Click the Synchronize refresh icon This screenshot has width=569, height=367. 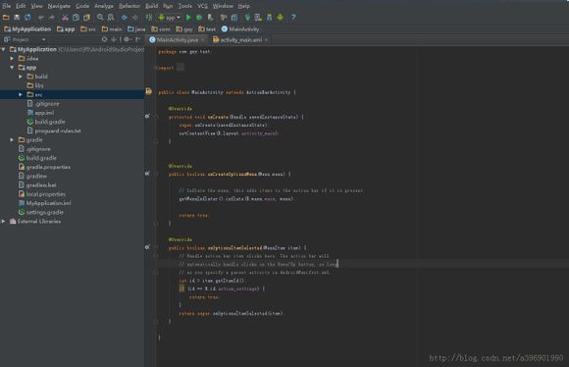pos(27,17)
